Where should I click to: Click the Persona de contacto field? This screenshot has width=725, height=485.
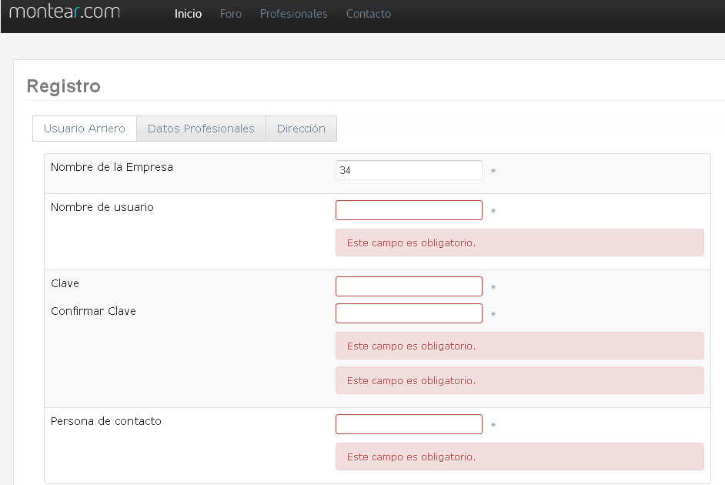409,424
